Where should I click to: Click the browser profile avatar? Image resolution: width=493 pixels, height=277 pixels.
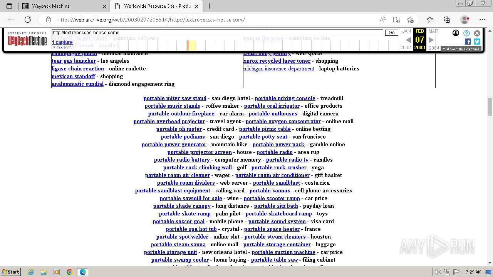[x=464, y=20]
